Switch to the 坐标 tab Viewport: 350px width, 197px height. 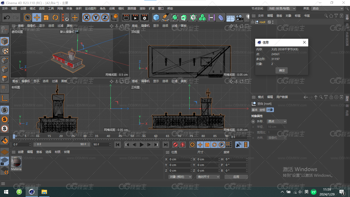[262, 110]
